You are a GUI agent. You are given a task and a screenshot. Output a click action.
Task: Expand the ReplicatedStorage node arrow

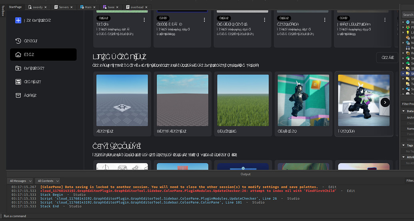point(403,53)
